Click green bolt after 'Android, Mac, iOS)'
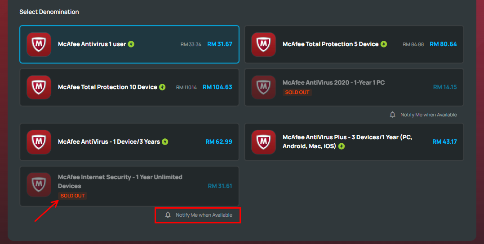Viewport: 484px width, 244px height. pyautogui.click(x=342, y=146)
